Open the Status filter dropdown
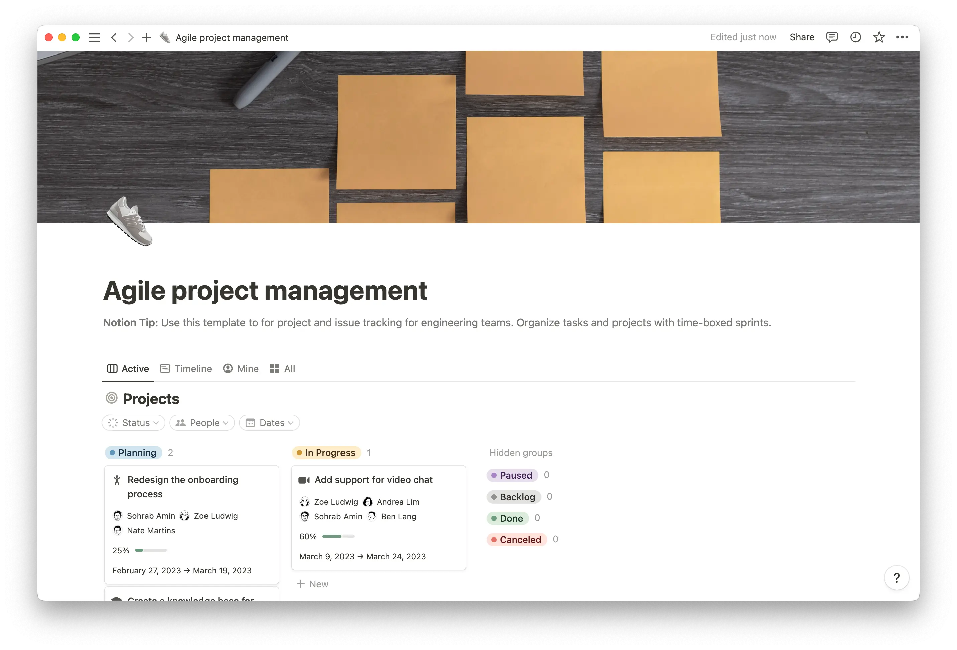The width and height of the screenshot is (957, 650). click(133, 423)
